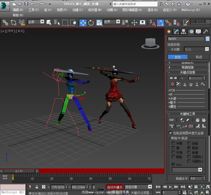Click the Delete Key icon
The height and width of the screenshot is (195, 211).
(x=179, y=84)
